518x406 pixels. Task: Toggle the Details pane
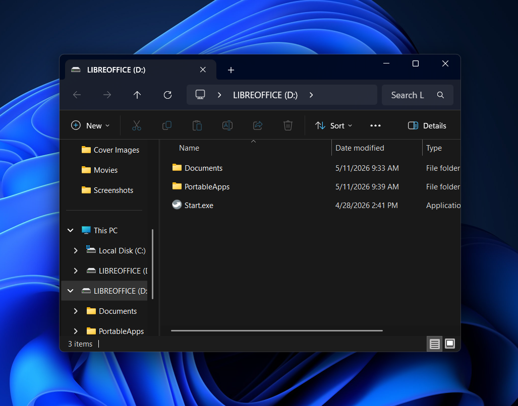click(427, 125)
